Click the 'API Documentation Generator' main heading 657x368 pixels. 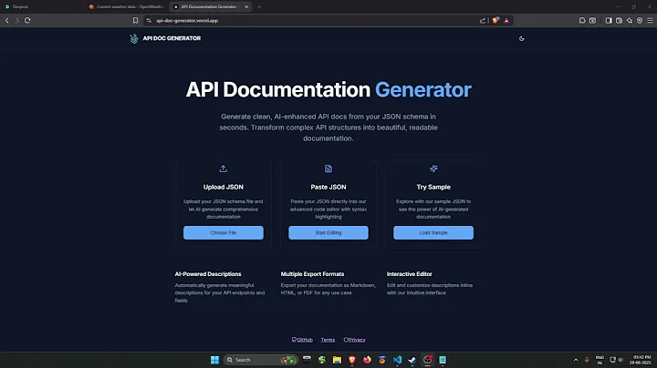328,89
